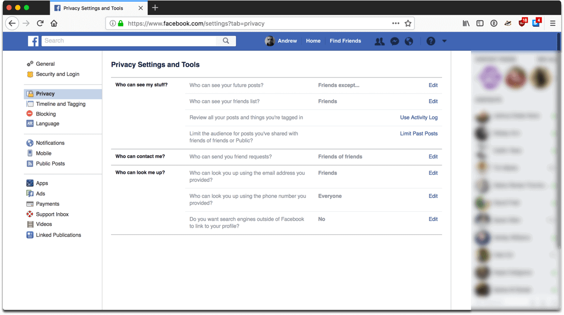The width and height of the screenshot is (564, 315).
Task: Open Blocking settings
Action: point(46,114)
